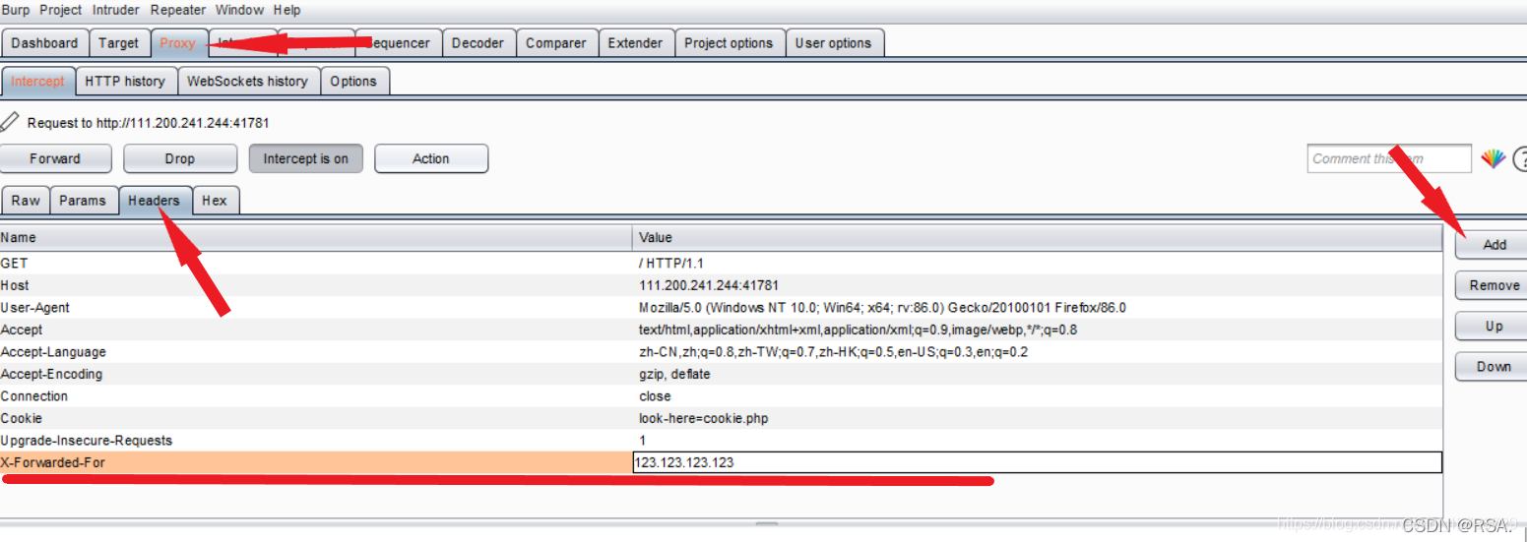Open the help question mark icon
The image size is (1527, 542).
coord(1520,158)
